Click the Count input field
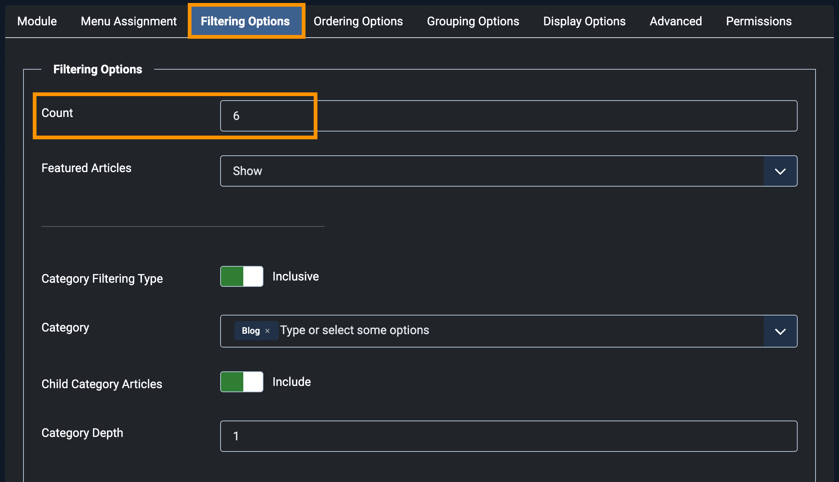 coord(509,116)
